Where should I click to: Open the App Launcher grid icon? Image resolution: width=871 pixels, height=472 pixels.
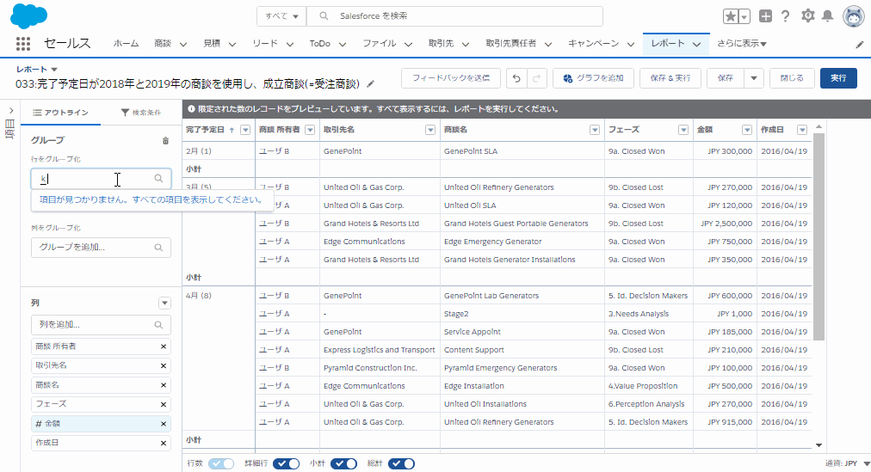point(22,43)
